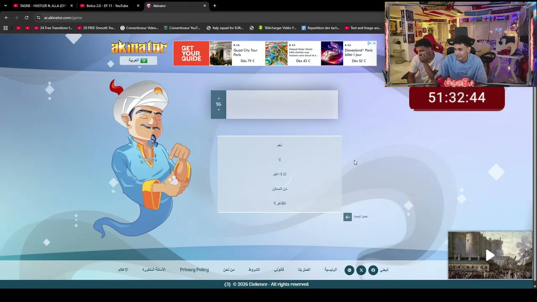Viewport: 537px width, 302px height.
Task: Close the TAGNE - HUSTLER tab
Action: 72,6
